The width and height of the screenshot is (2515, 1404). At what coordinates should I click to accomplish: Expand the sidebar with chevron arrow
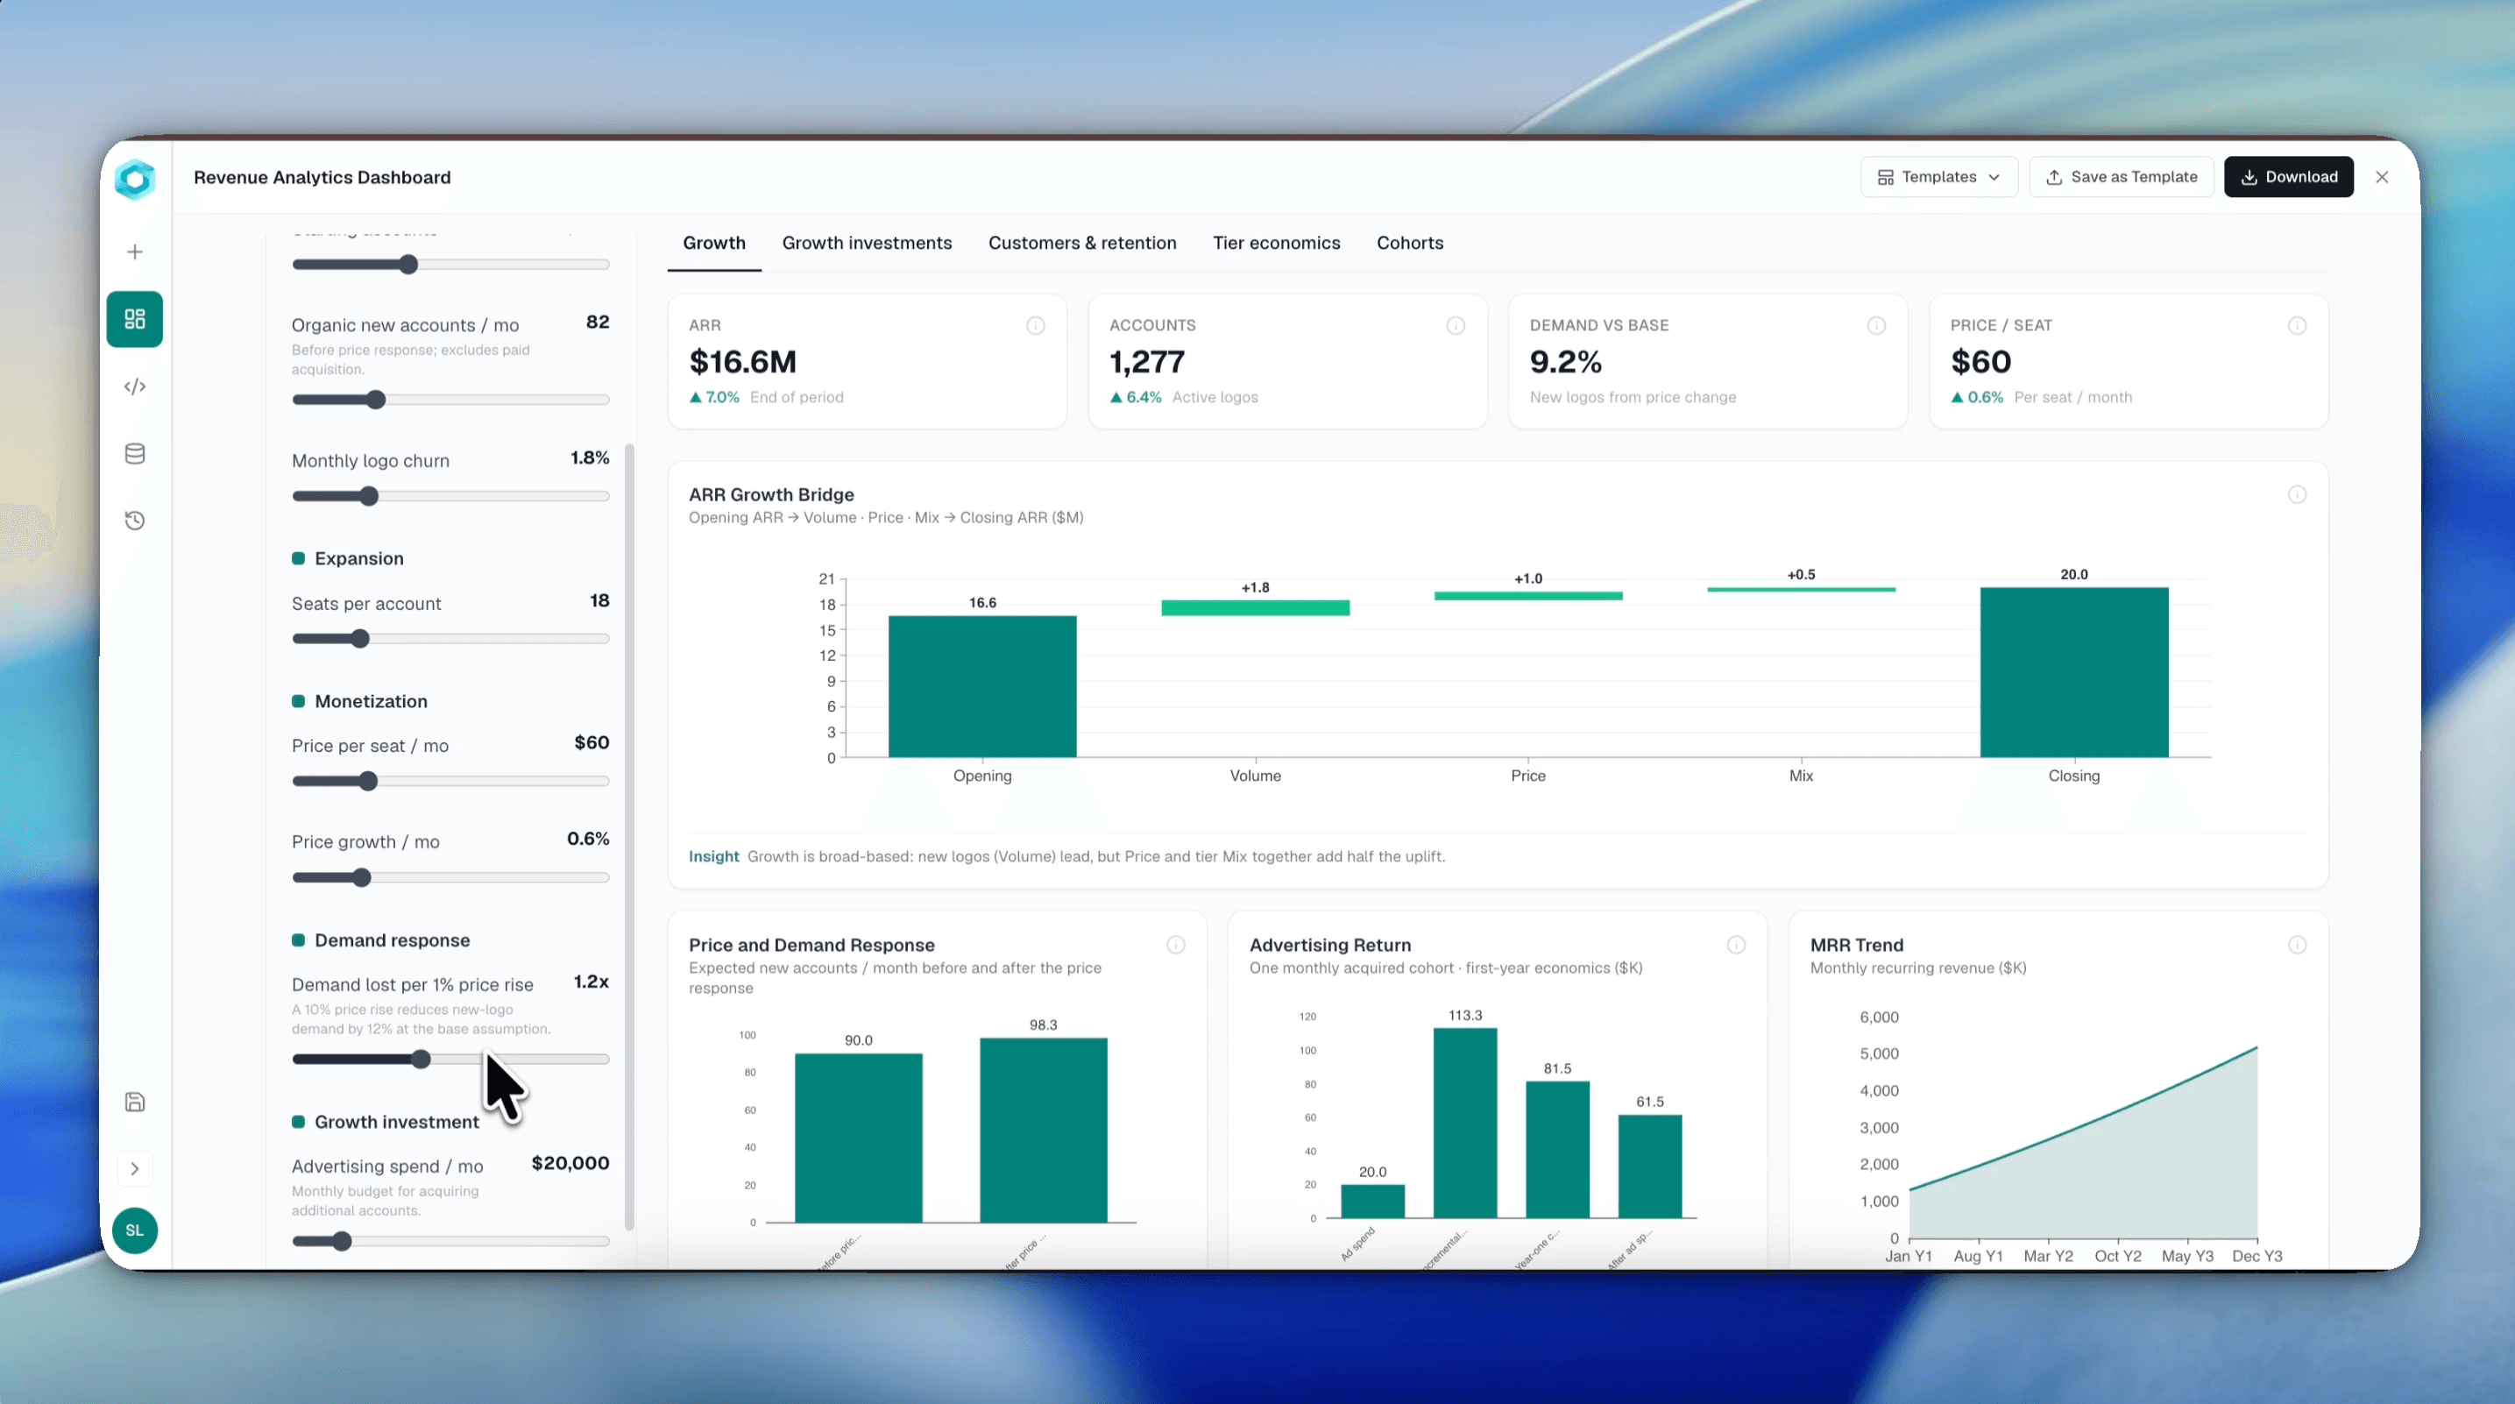click(135, 1169)
